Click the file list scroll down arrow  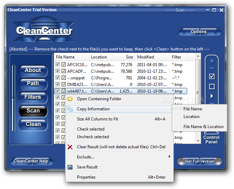(x=198, y=141)
